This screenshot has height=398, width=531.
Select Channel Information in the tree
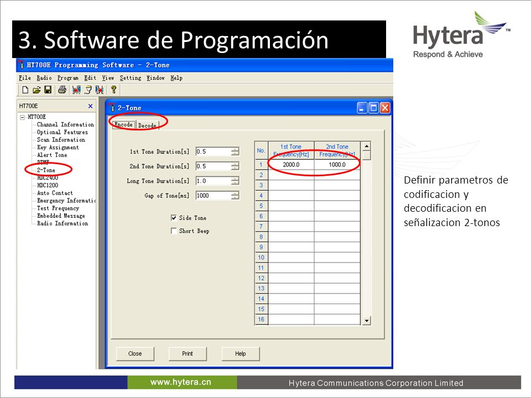tap(65, 124)
